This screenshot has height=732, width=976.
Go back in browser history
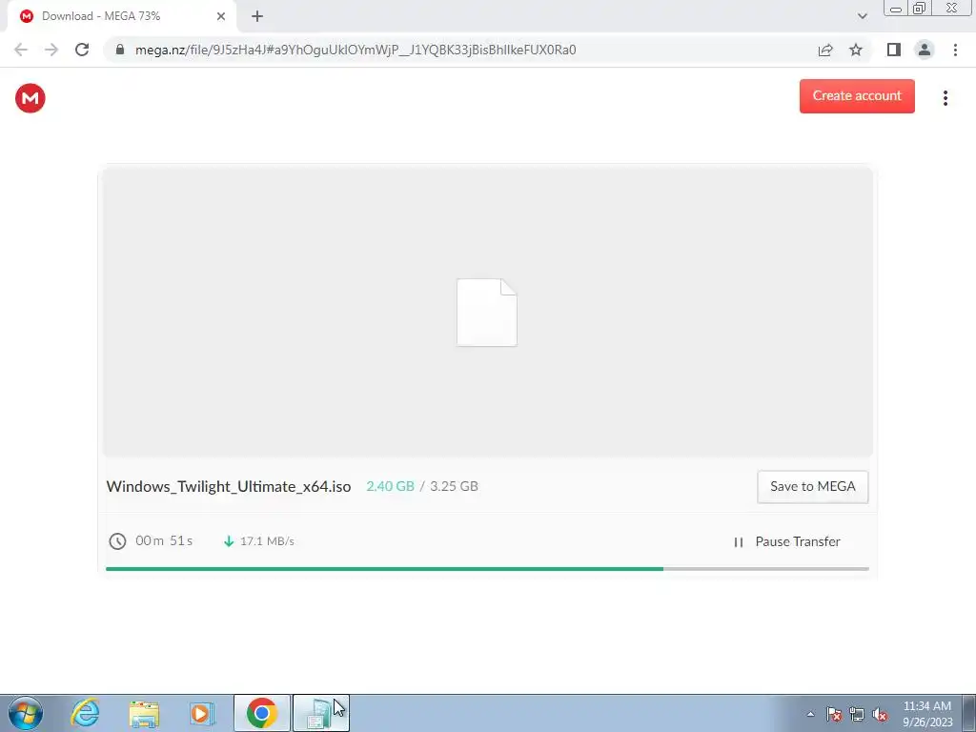[x=21, y=50]
